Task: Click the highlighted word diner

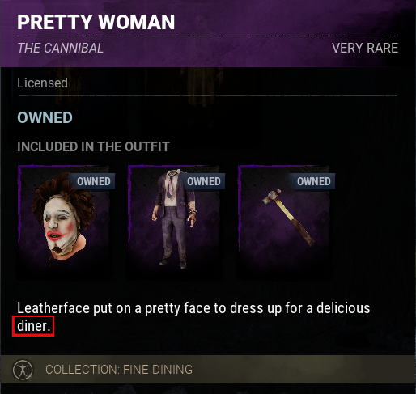Action: tap(33, 326)
